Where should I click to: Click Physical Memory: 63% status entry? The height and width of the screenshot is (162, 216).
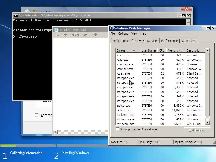tap(193, 142)
